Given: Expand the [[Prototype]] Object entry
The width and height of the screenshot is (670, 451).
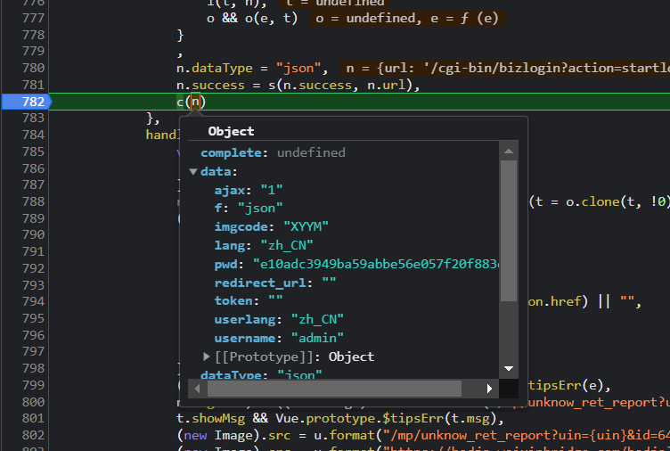Looking at the screenshot, I should click(207, 357).
